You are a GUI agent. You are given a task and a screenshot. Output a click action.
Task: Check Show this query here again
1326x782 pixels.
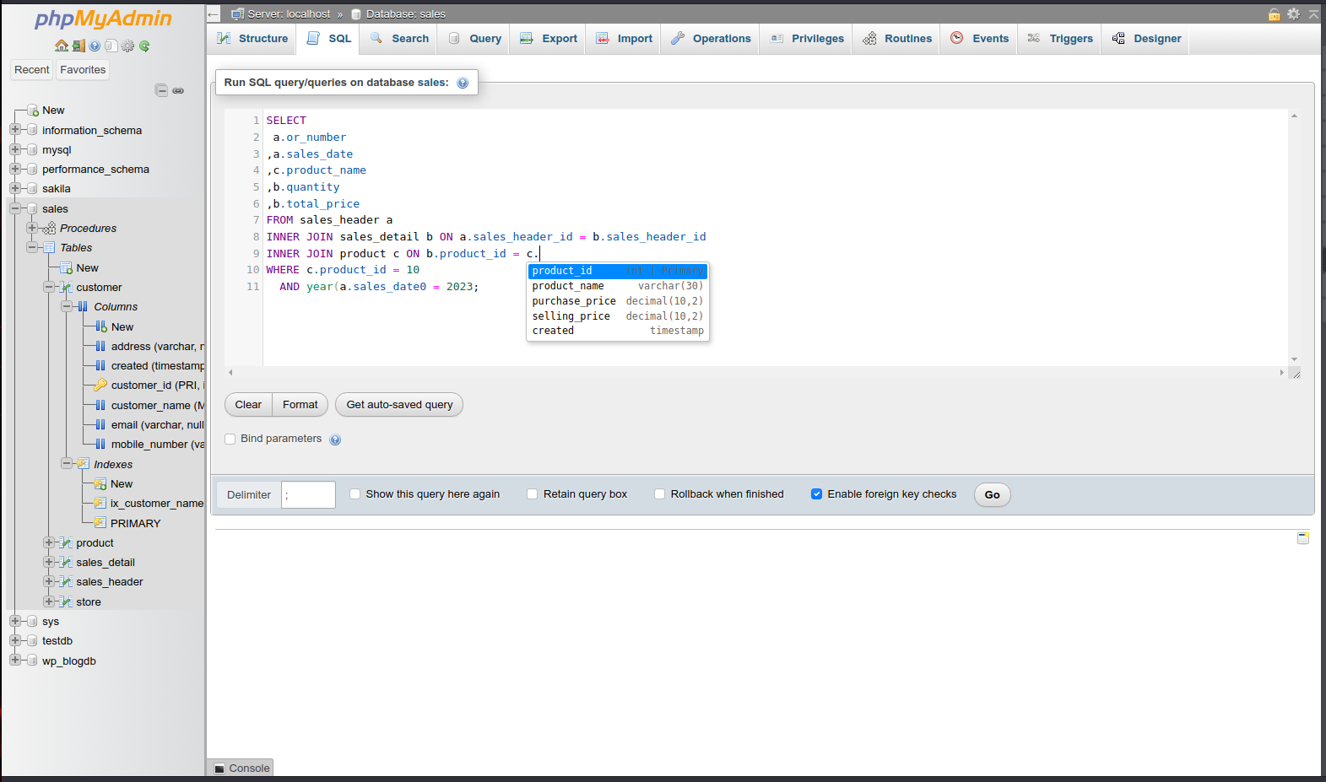[355, 494]
